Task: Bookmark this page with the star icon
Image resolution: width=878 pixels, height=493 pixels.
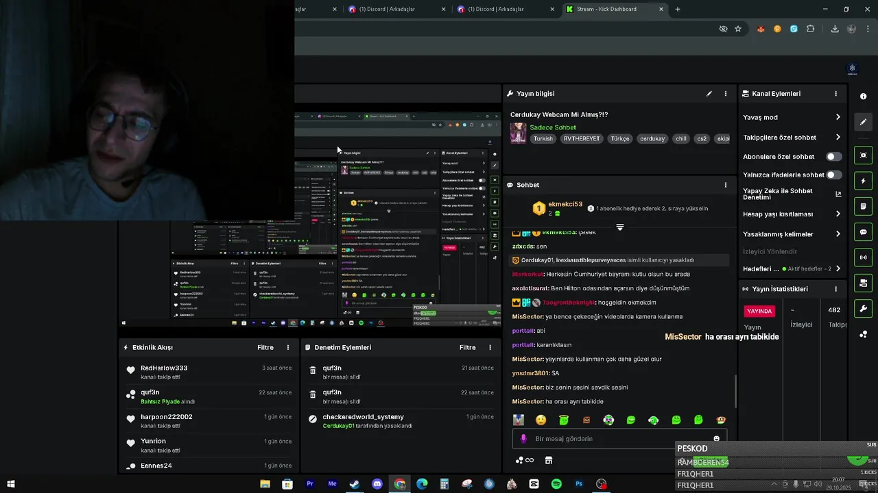Action: point(738,29)
